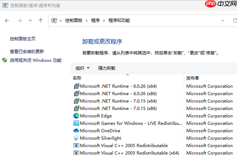The image size is (237, 157).
Task: Click the Visual C++ 2005 Redistributable icon
Action: tap(76, 146)
